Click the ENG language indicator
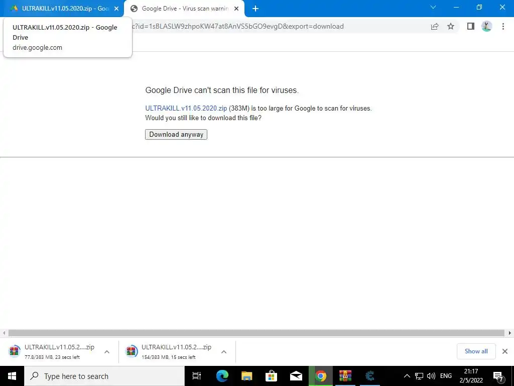The width and height of the screenshot is (514, 386). 446,376
